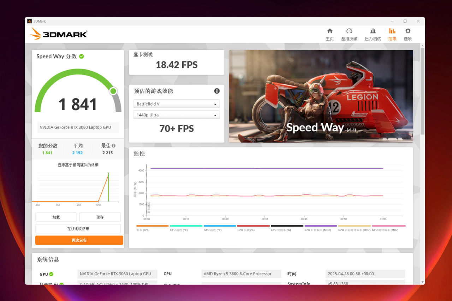Open the 1440p Ultra resolution dropdown
The image size is (452, 301).
click(x=177, y=115)
